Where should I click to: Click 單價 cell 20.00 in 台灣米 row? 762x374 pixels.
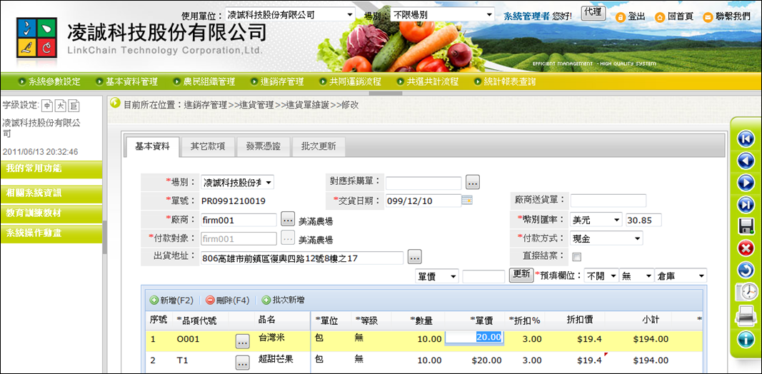tap(473, 337)
